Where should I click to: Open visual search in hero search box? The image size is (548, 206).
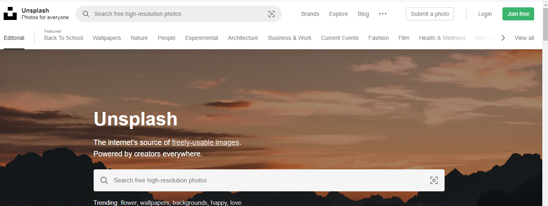point(434,180)
